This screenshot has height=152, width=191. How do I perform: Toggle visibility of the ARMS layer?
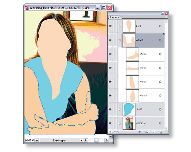110,40
